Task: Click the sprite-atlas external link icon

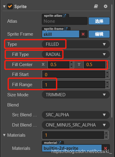Action: (64, 16)
